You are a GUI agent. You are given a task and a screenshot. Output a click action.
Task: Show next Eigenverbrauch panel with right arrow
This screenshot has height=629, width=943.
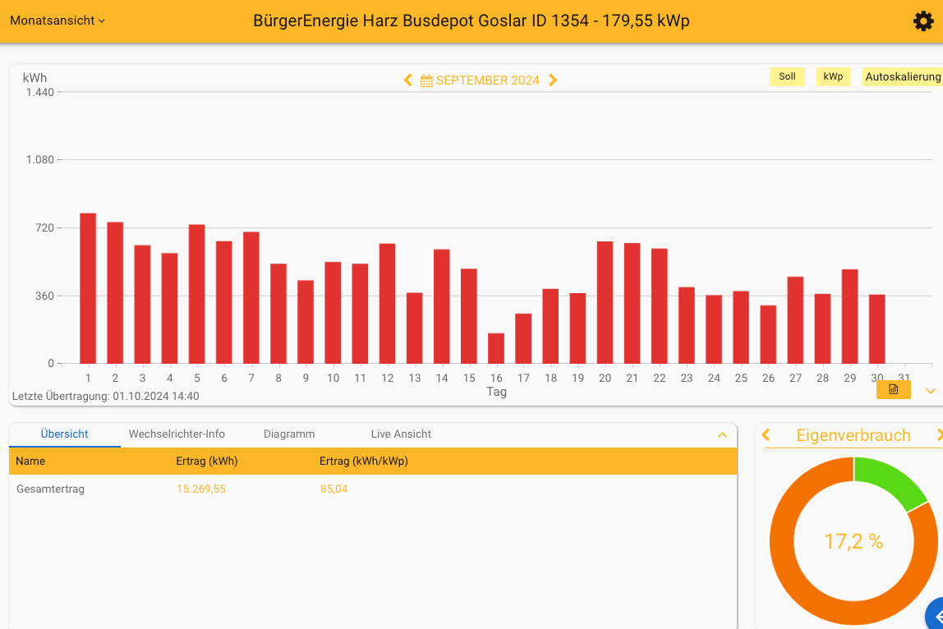tap(939, 435)
